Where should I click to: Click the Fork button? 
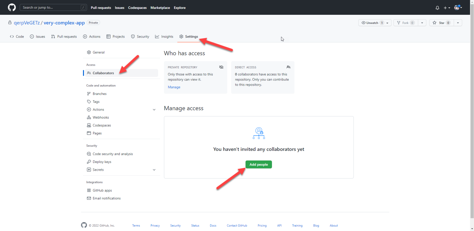[406, 23]
